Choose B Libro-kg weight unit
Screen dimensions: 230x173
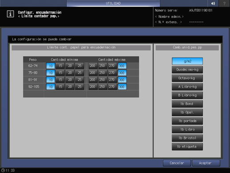pyautogui.click(x=187, y=95)
